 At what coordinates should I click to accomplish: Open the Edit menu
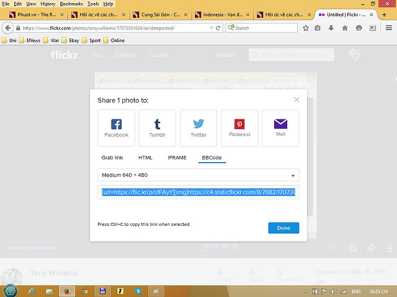coord(17,4)
